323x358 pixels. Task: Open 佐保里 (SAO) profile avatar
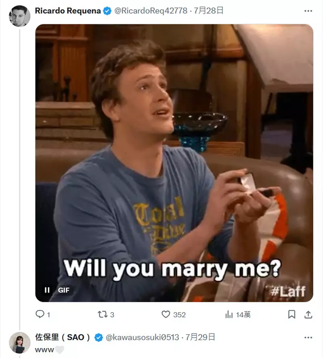[20, 343]
